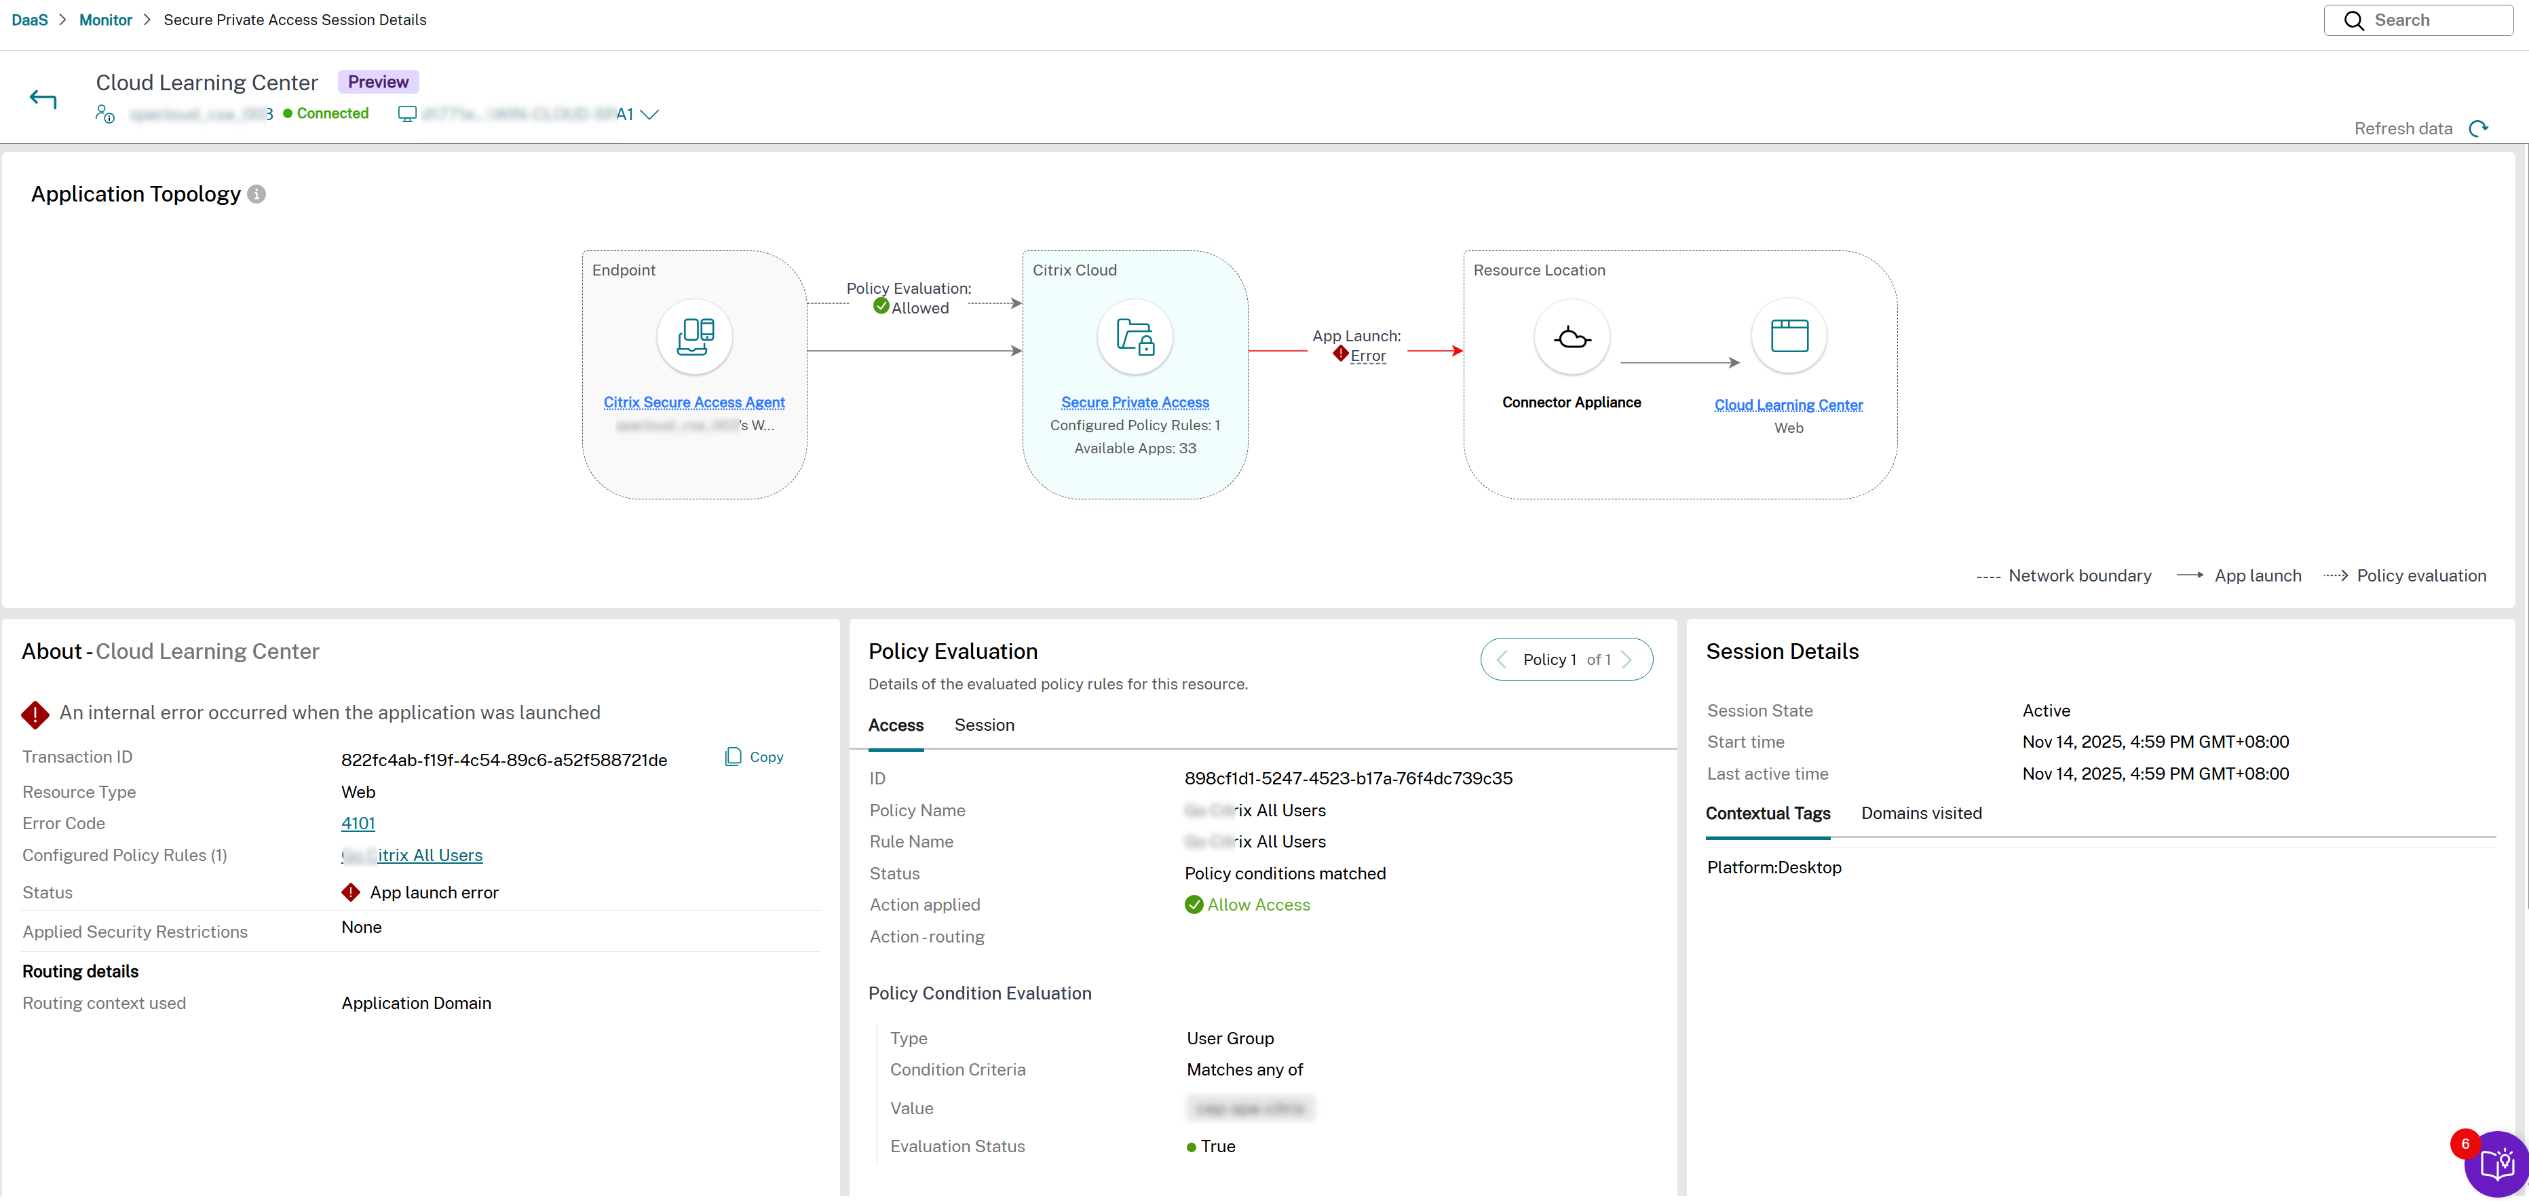This screenshot has height=1201, width=2529.
Task: Click the Session State Active value
Action: pyautogui.click(x=2046, y=711)
